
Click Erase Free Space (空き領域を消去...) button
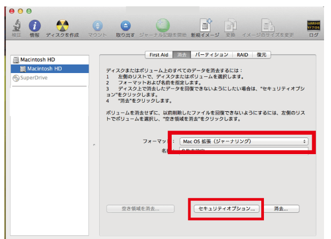click(x=141, y=209)
